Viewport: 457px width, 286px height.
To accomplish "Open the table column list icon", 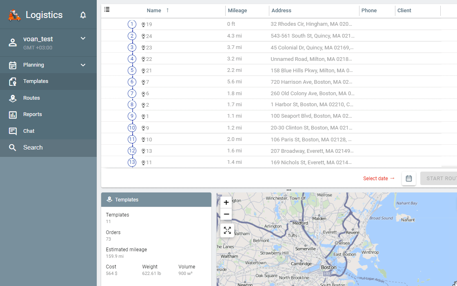I will (107, 10).
